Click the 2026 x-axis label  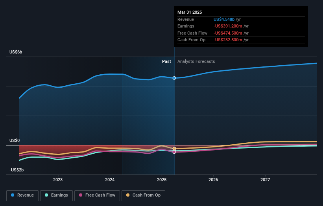click(213, 180)
